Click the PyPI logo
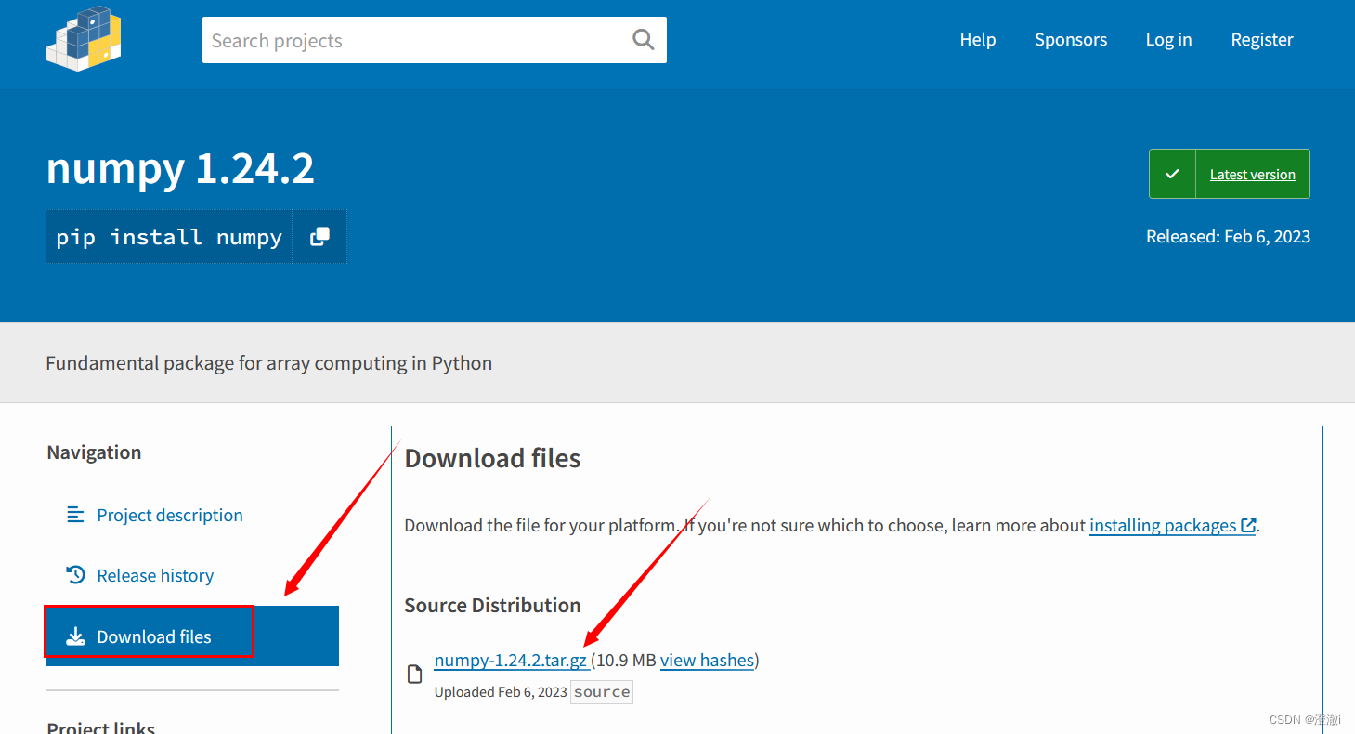The width and height of the screenshot is (1355, 734). [84, 39]
